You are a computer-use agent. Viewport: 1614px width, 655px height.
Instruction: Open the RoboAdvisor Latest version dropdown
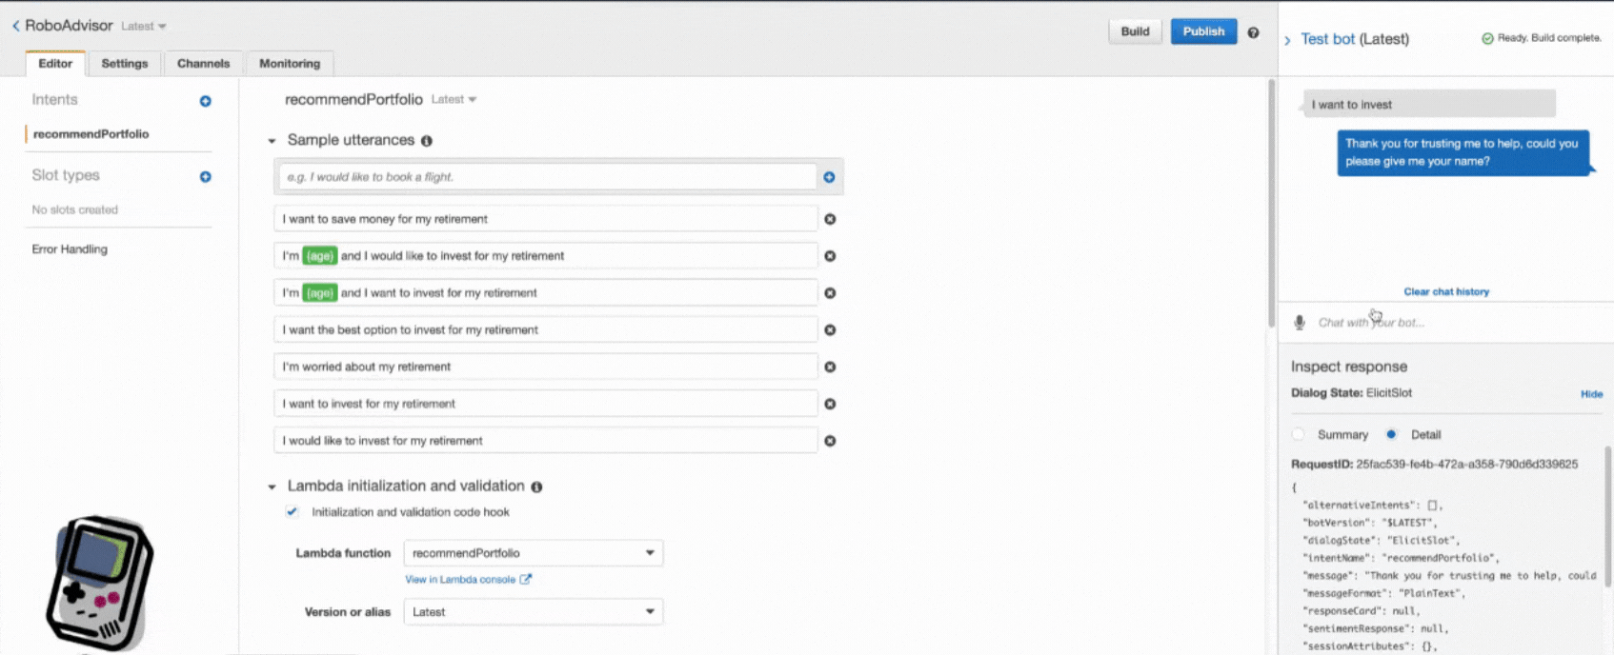tap(144, 27)
